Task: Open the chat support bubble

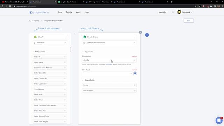Action: [x=219, y=120]
